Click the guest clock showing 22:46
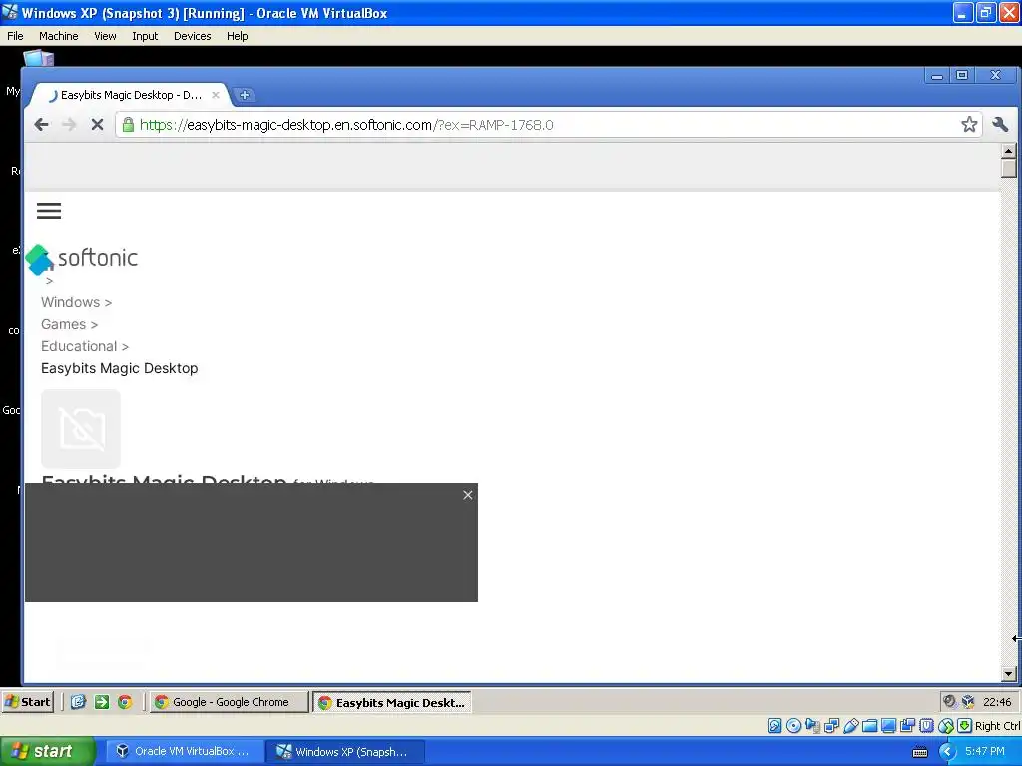The height and width of the screenshot is (766, 1022). point(997,702)
